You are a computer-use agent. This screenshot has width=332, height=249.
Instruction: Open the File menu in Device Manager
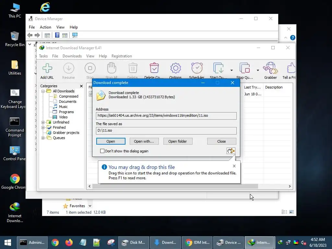(32, 27)
